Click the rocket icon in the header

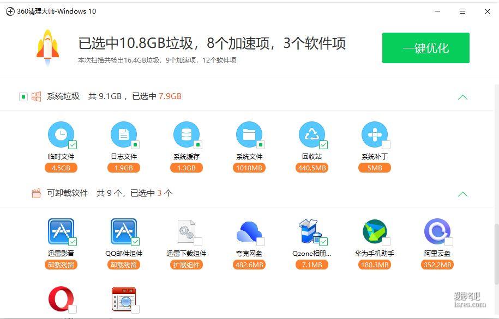tap(48, 48)
